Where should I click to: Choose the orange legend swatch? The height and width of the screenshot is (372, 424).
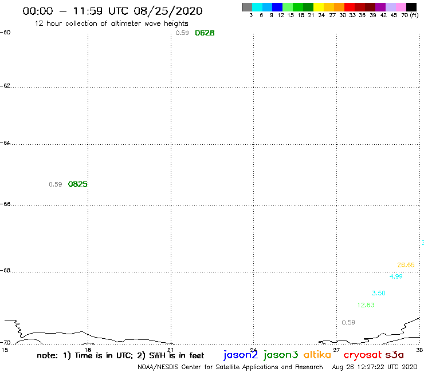click(x=339, y=7)
